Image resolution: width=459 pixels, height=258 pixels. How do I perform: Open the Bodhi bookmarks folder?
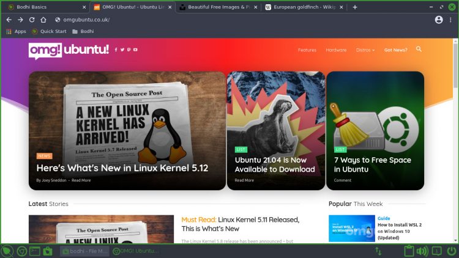coord(83,31)
